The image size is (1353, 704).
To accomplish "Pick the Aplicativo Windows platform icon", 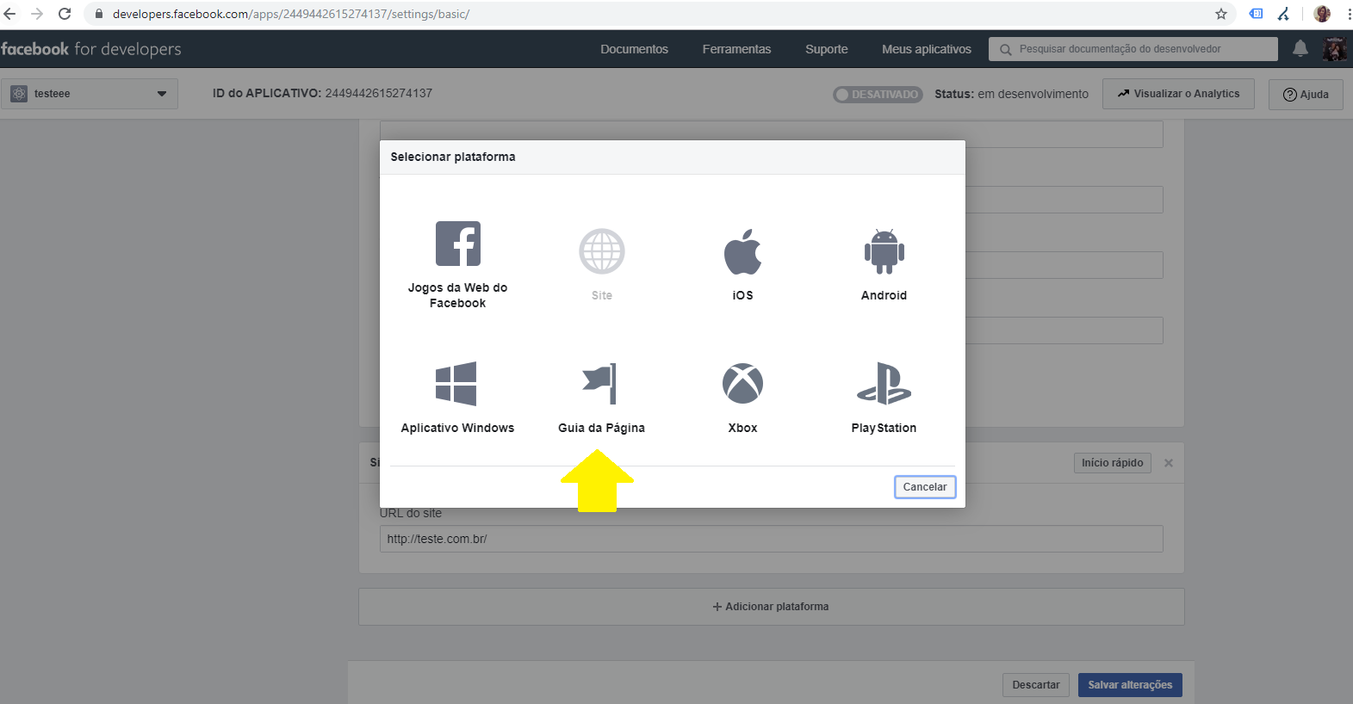I will click(x=456, y=384).
